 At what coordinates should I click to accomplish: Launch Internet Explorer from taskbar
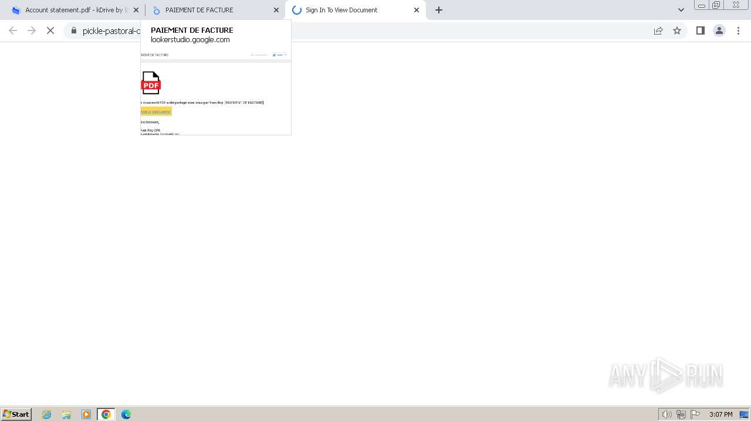point(47,414)
